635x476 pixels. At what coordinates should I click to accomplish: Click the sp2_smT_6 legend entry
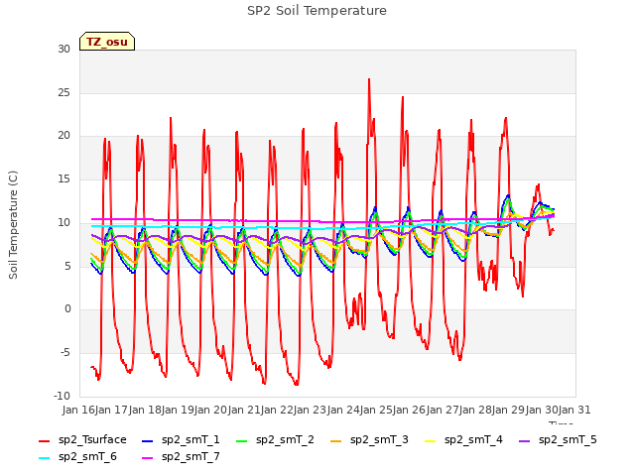click(x=77, y=457)
